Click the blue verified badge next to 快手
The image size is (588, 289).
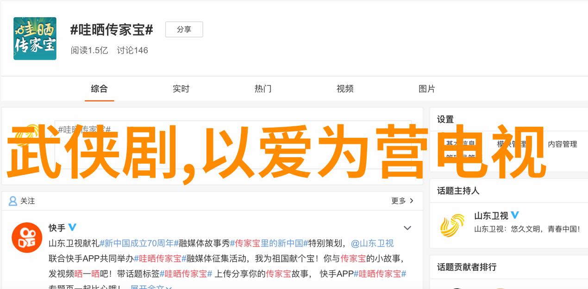click(73, 228)
